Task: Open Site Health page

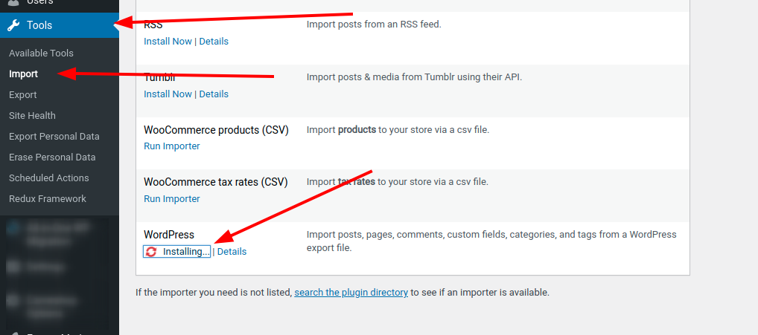Action: point(32,115)
